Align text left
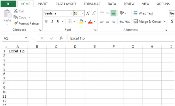The image size is (175, 106). [102, 21]
